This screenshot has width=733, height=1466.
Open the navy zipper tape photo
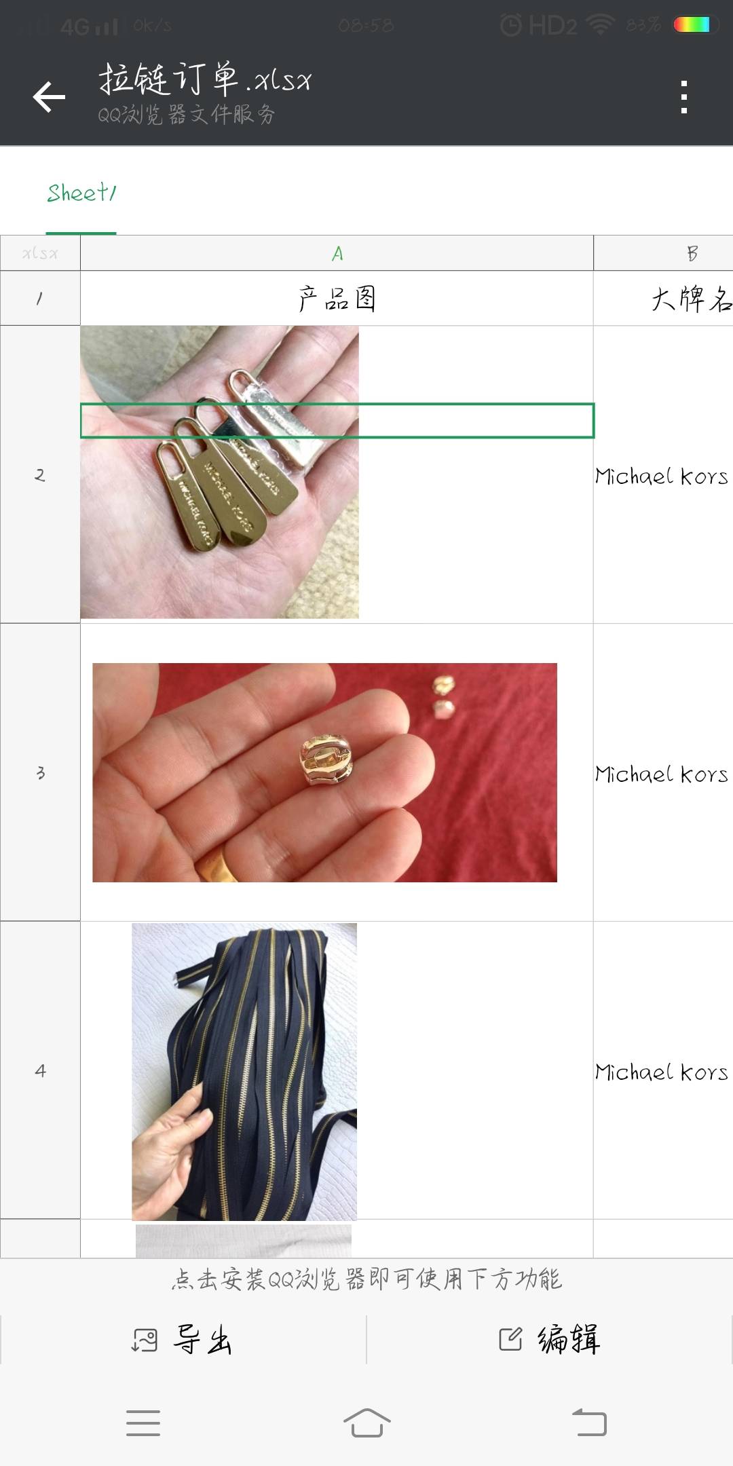[244, 1072]
